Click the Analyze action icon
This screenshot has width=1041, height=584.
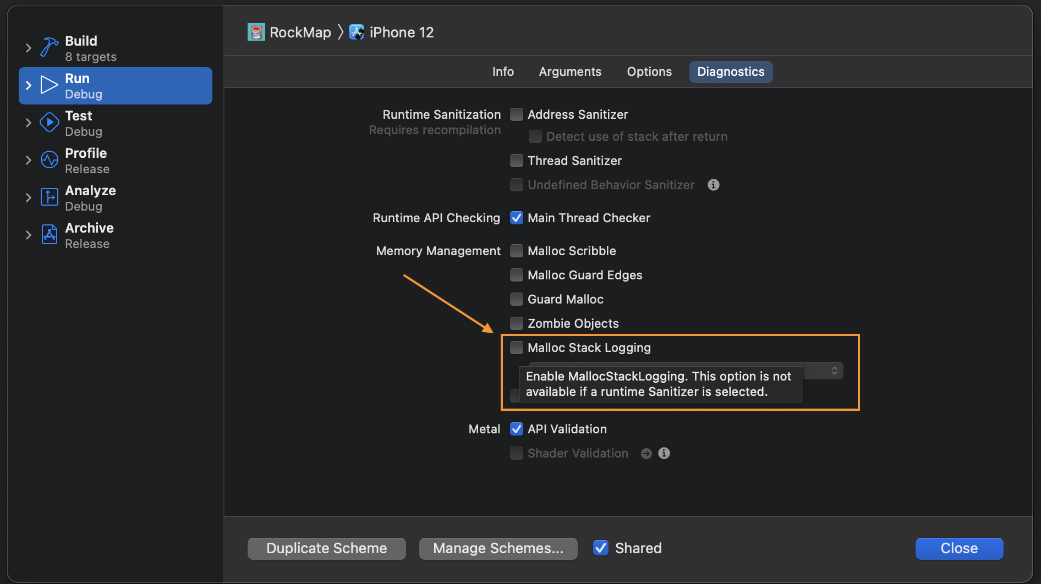49,197
